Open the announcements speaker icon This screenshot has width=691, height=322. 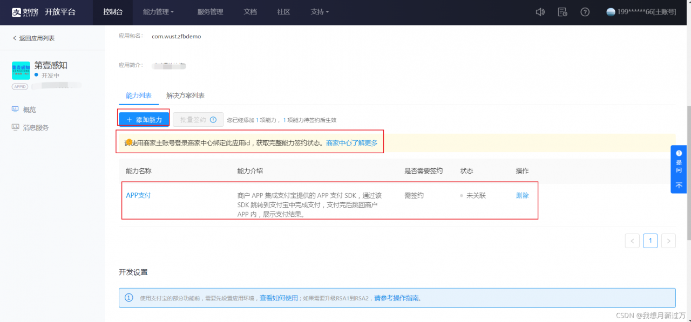point(540,12)
